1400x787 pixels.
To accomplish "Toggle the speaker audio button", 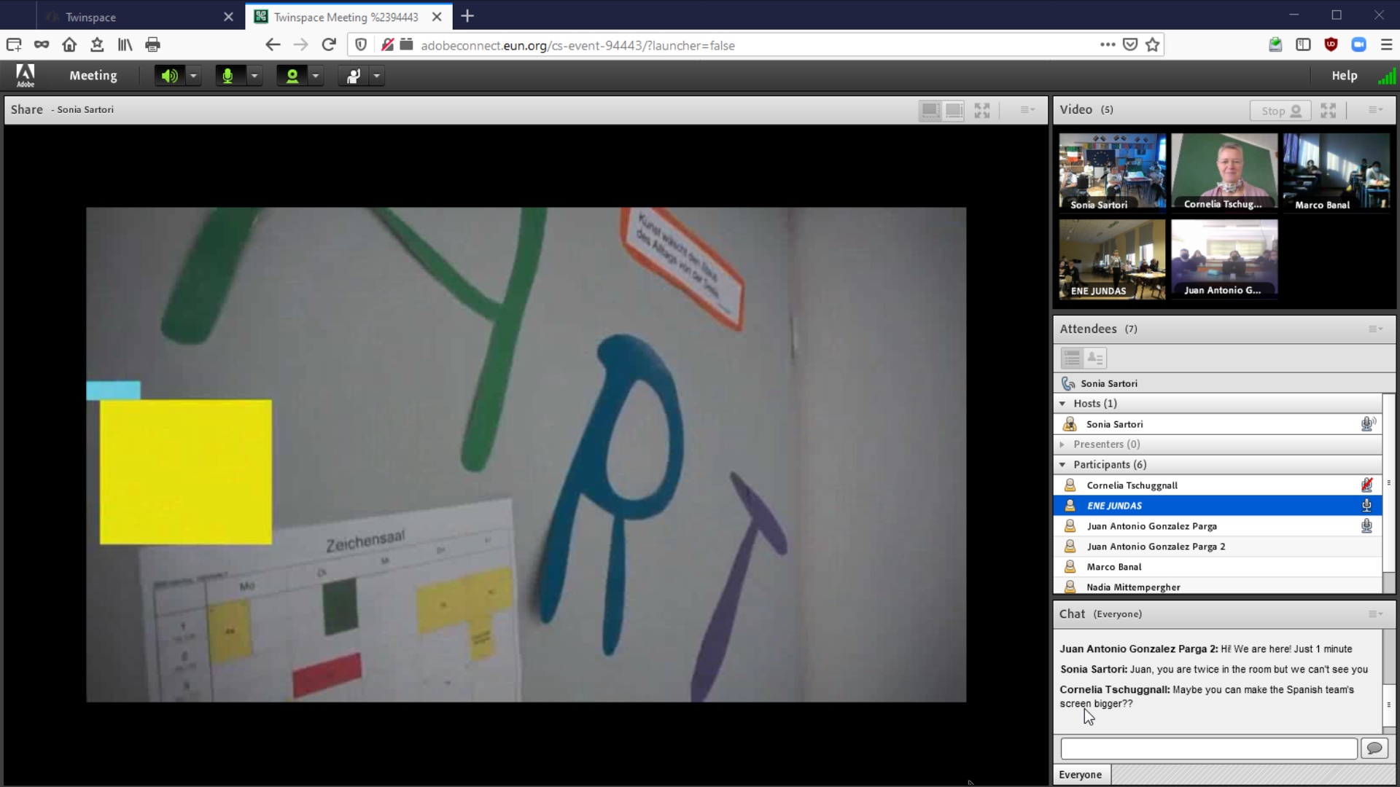I will click(x=169, y=76).
